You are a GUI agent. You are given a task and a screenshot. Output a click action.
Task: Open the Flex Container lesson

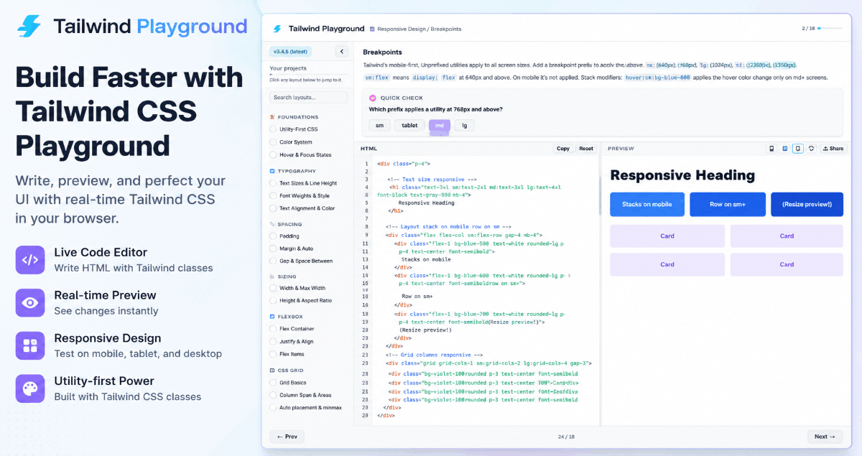(x=297, y=329)
